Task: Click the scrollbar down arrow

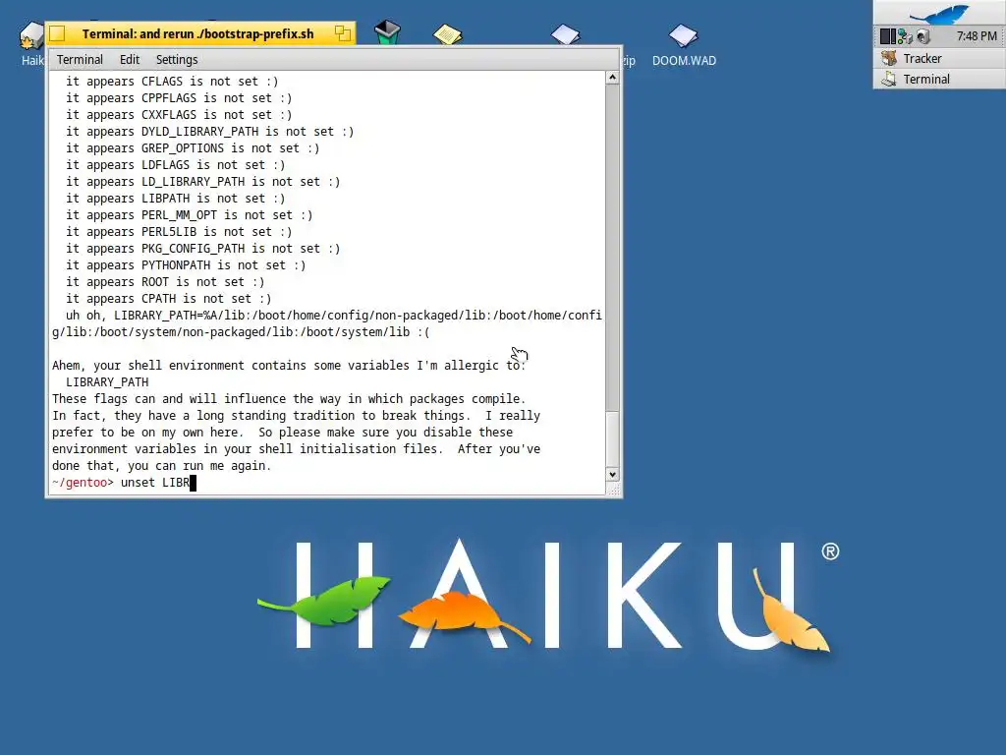Action: tap(612, 475)
